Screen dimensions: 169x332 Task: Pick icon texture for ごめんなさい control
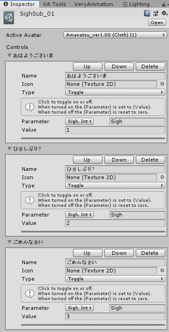point(162,271)
